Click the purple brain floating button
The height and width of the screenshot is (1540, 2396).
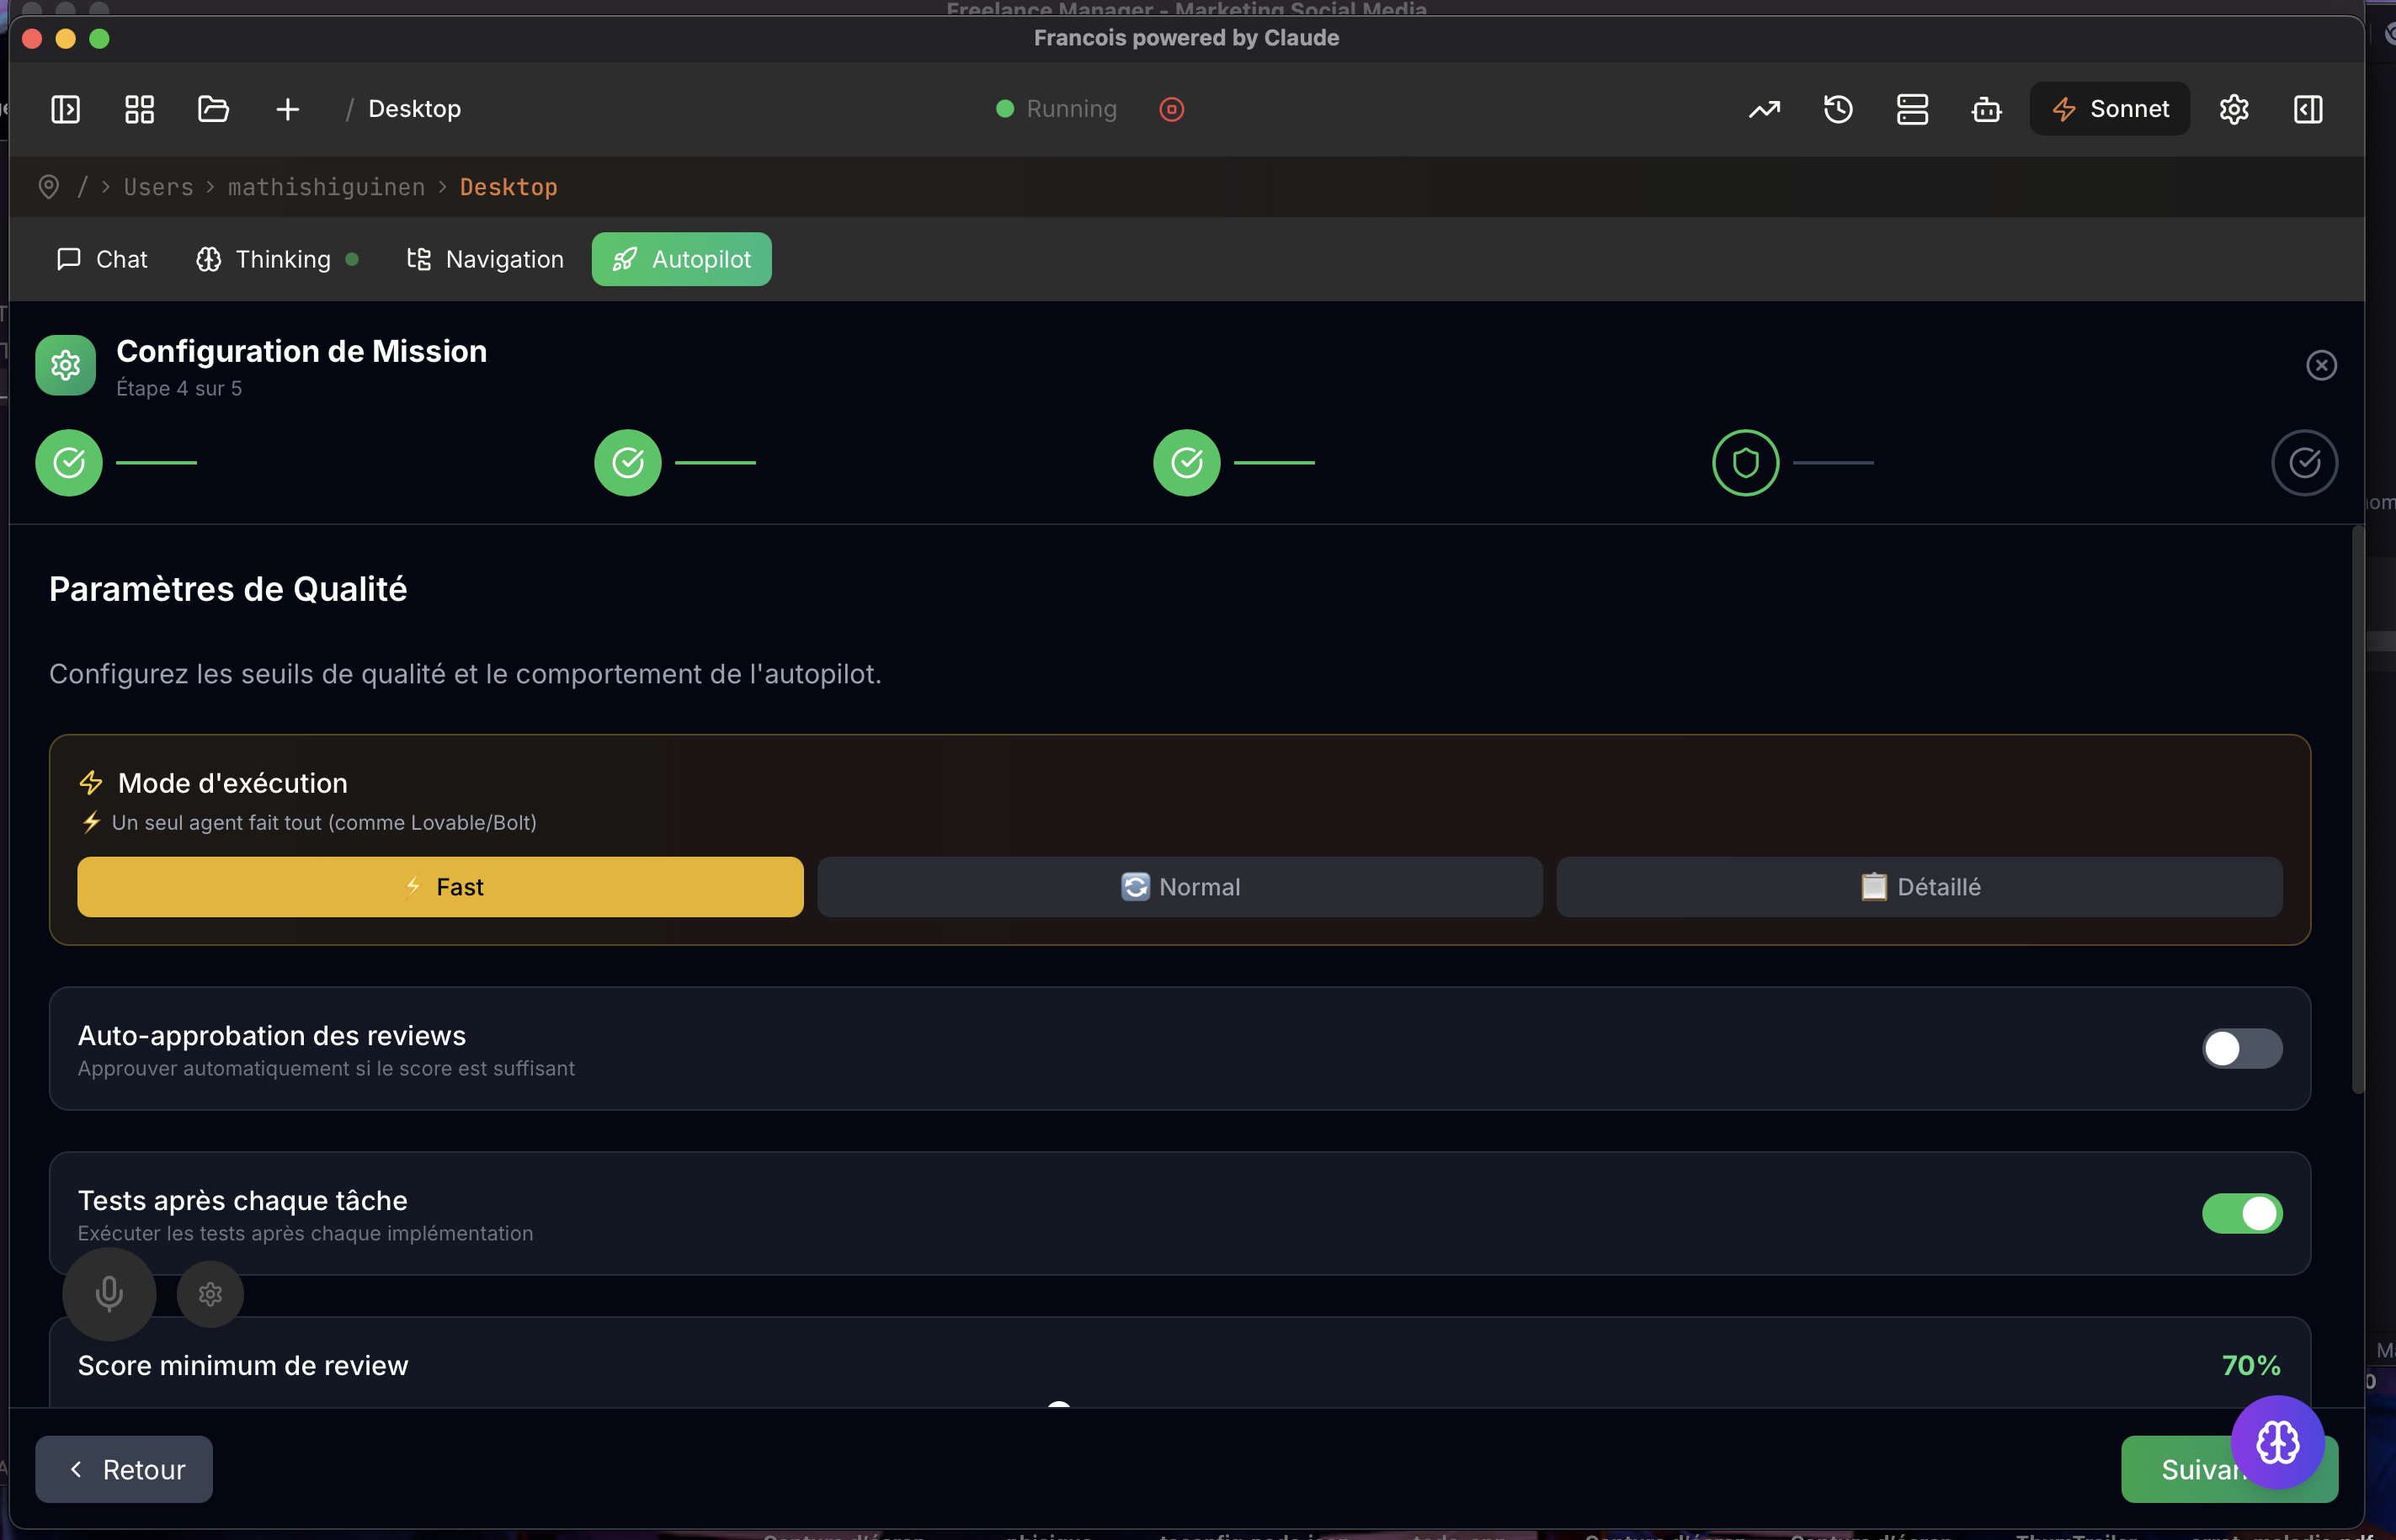coord(2277,1442)
